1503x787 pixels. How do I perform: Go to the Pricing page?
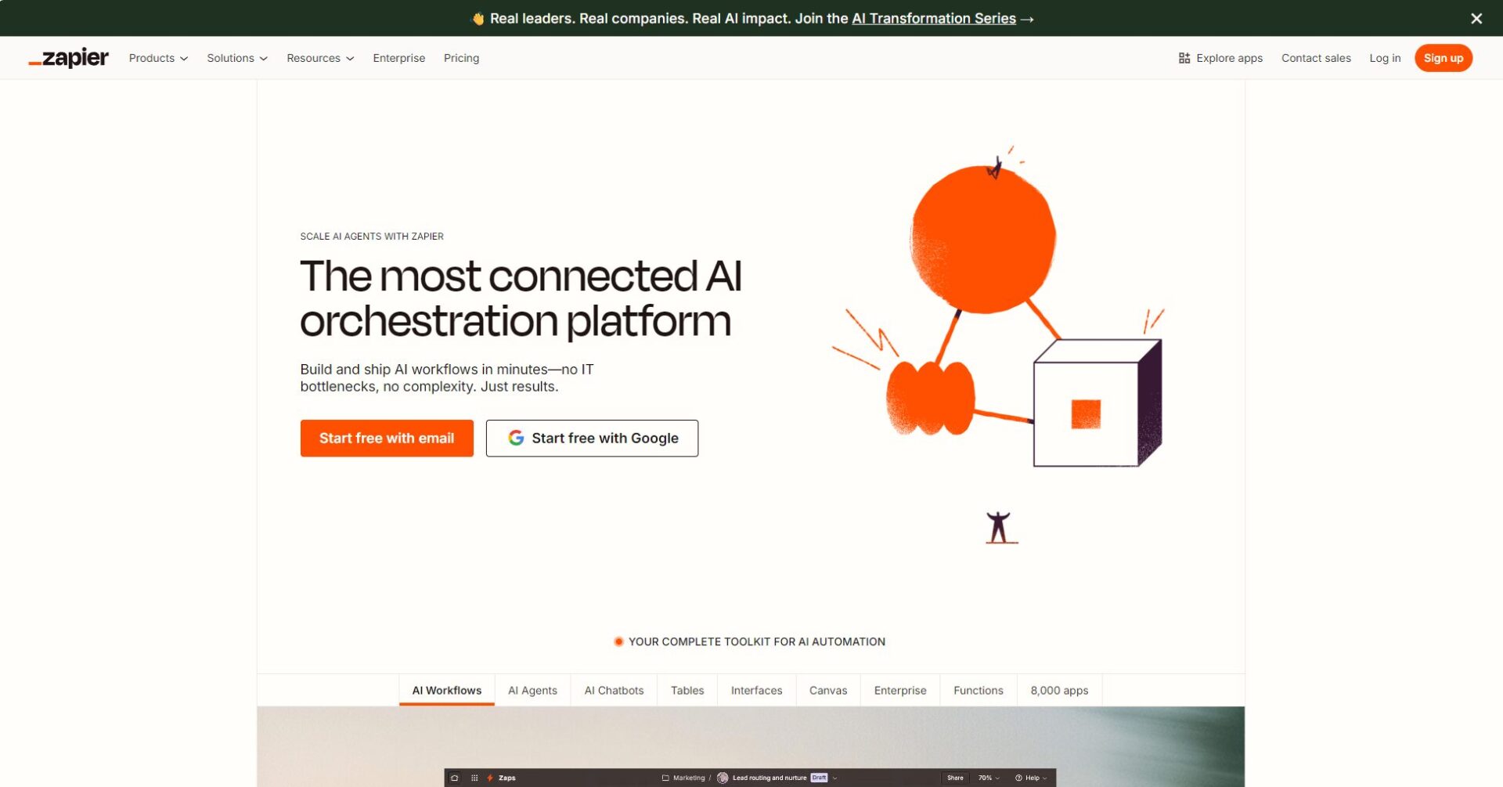pos(461,58)
